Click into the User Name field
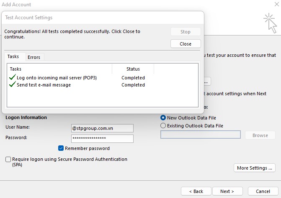 [x=102, y=128]
